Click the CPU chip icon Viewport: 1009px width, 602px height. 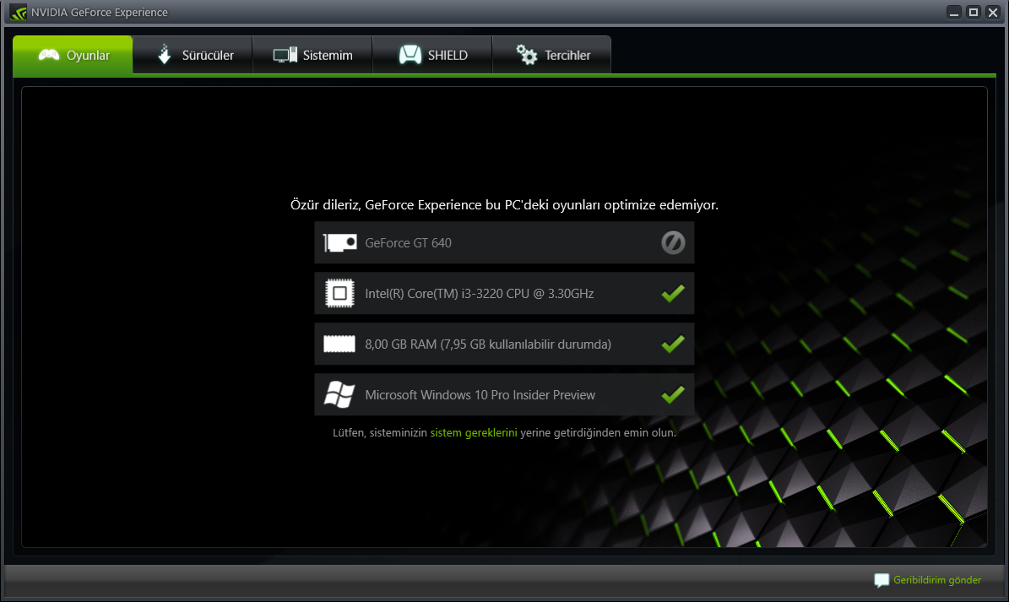coord(339,293)
